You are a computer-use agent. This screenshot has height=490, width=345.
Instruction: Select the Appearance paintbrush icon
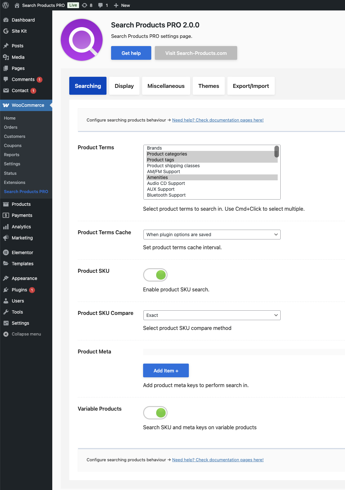click(x=6, y=278)
